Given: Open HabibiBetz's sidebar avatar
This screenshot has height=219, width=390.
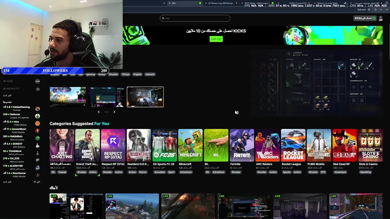Looking at the screenshot, I should 37,138.
